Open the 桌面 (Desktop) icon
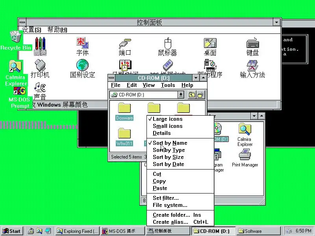The image size is (315, 236). pos(210,47)
